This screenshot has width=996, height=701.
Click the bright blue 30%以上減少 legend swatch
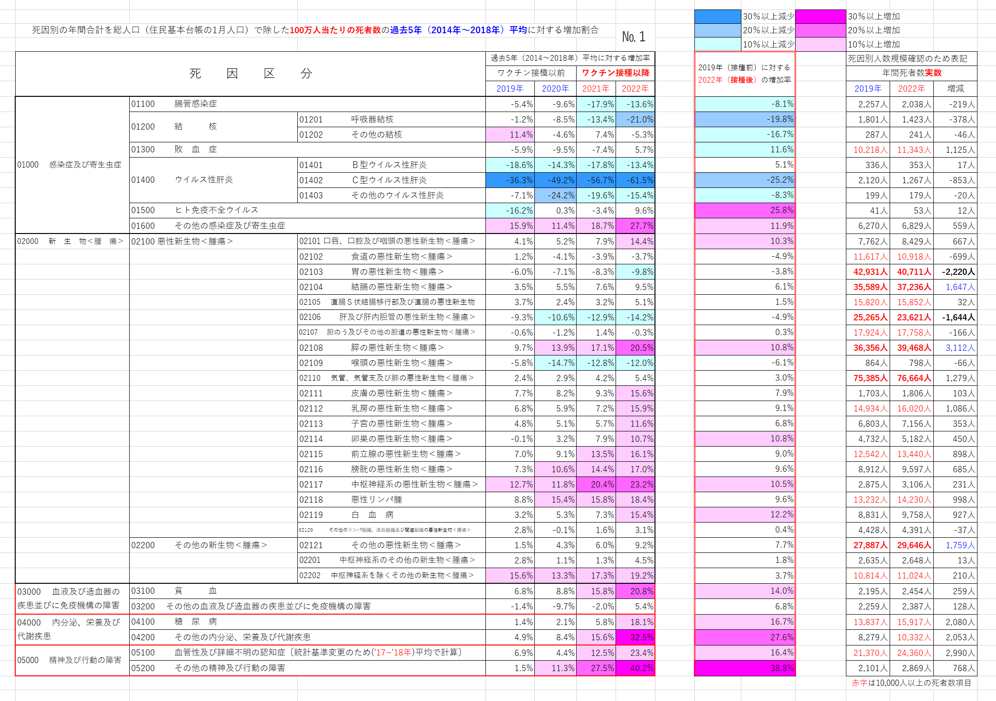pyautogui.click(x=717, y=17)
